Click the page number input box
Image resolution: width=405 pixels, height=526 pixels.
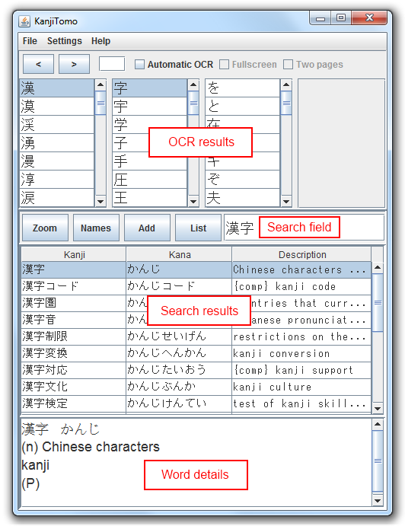click(x=112, y=64)
